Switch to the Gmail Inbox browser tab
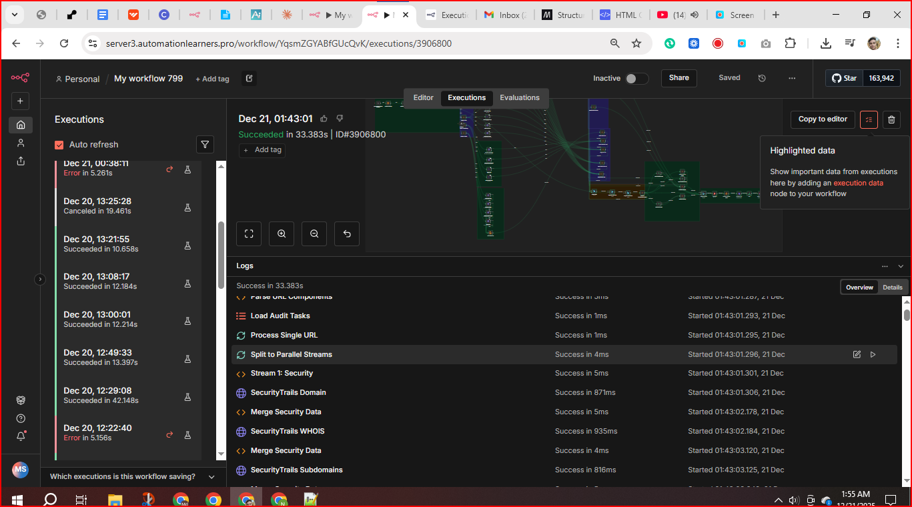912x507 pixels. (x=504, y=15)
